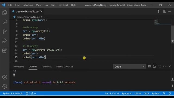This screenshot has height=98, width=174.
Task: Switch to the DEBUG CONSOLE tab
Action: 65,66
